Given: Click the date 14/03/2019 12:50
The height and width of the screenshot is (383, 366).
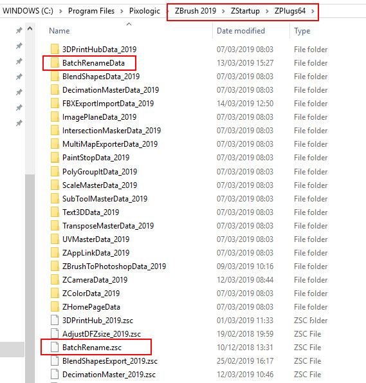Looking at the screenshot, I should pos(245,104).
